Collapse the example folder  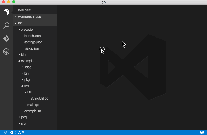pyautogui.click(x=19, y=61)
